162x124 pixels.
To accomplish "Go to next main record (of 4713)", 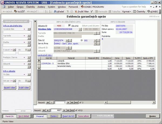I will coord(64,110).
